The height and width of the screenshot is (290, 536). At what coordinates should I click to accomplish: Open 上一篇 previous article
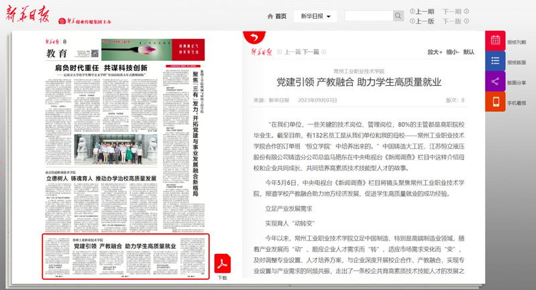click(292, 52)
